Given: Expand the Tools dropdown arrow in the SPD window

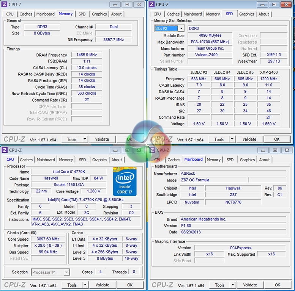Looking at the screenshot, I should pyautogui.click(x=232, y=139).
